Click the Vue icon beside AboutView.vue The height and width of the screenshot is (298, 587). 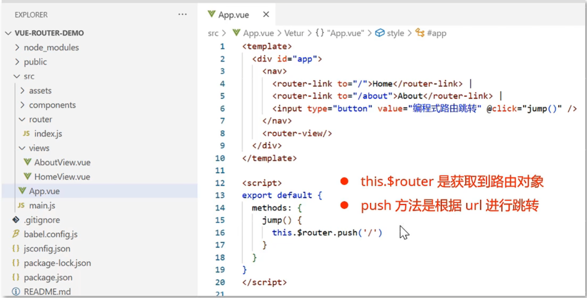(27, 162)
